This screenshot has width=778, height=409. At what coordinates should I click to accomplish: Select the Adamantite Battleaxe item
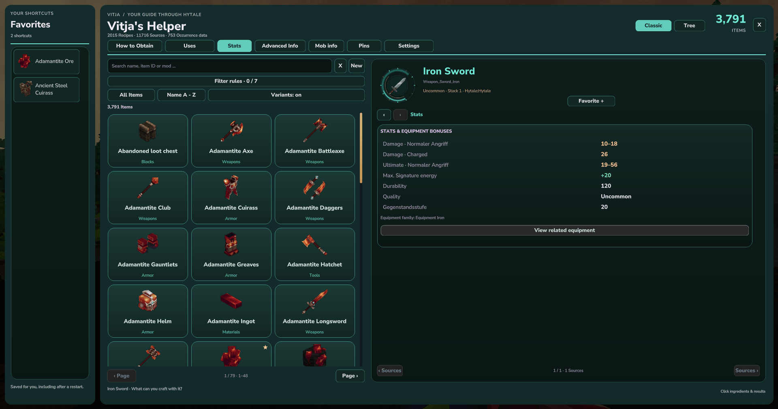click(x=315, y=141)
